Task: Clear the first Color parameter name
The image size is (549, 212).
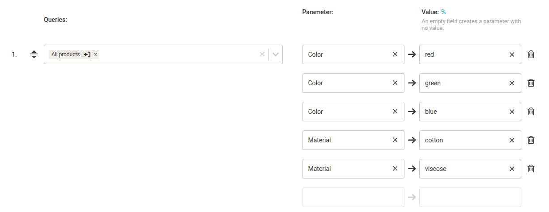Action: click(x=395, y=54)
